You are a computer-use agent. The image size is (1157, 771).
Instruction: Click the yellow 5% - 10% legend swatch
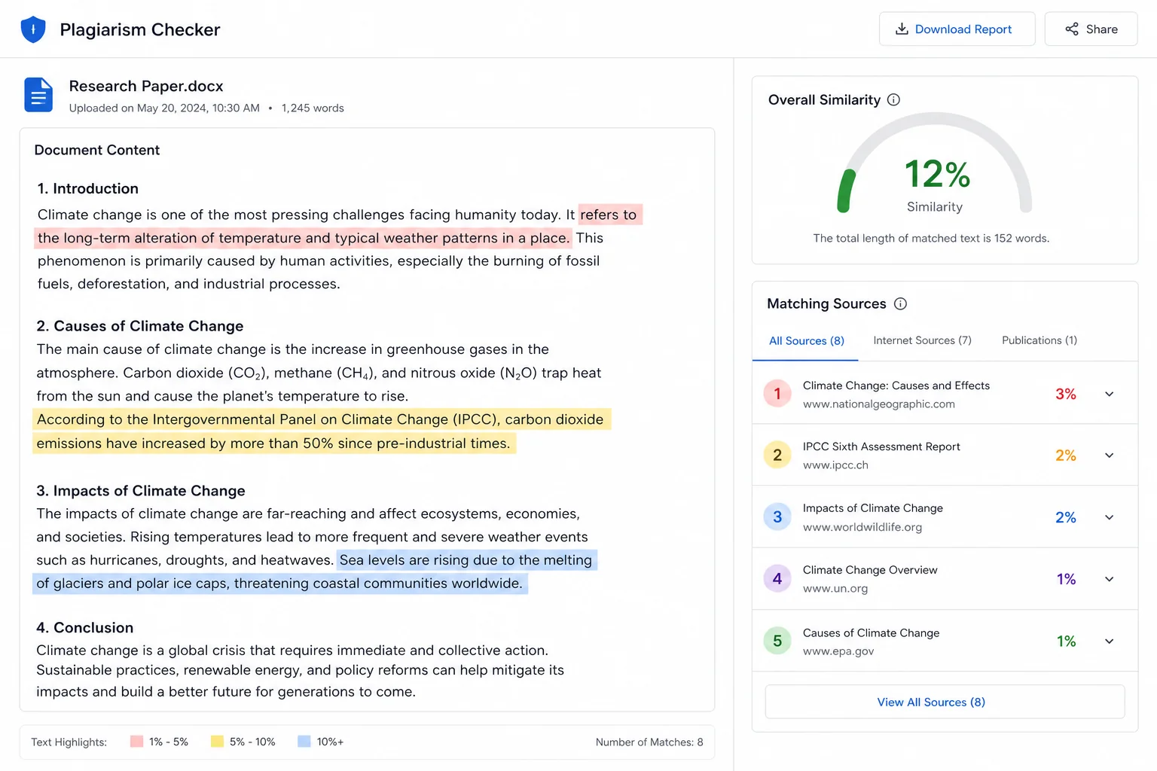coord(217,742)
